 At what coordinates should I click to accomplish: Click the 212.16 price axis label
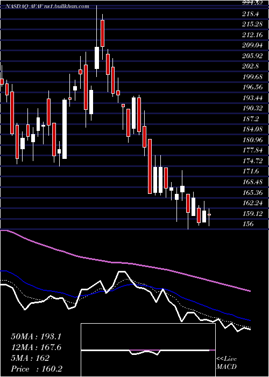(x=252, y=35)
